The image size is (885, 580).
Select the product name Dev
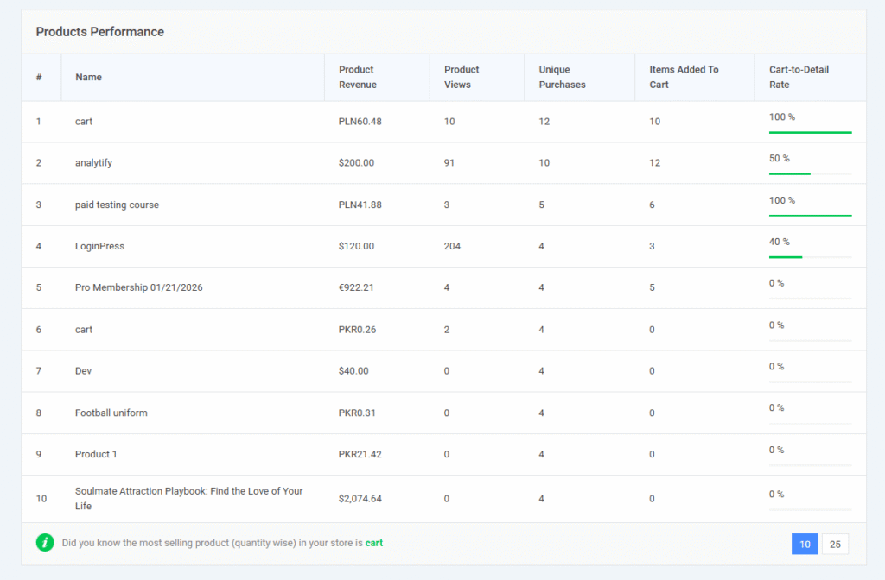[x=83, y=371]
